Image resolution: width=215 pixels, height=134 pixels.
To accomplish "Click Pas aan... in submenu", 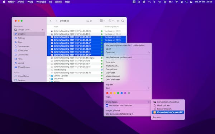I will (x=168, y=117).
